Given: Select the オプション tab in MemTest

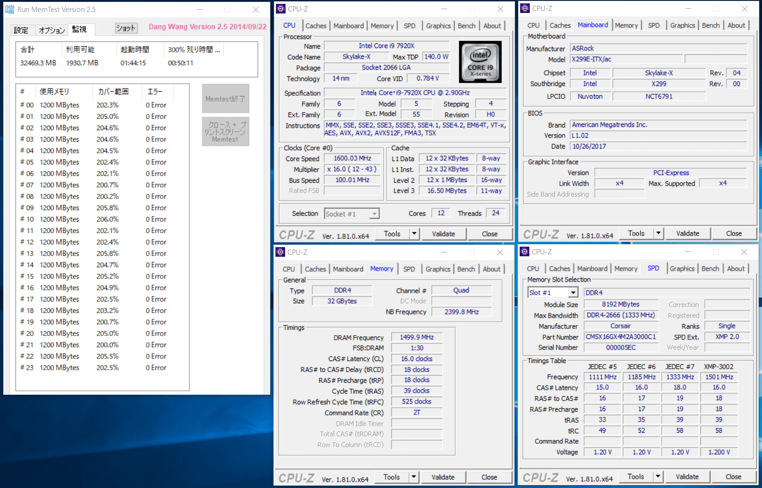Looking at the screenshot, I should click(x=51, y=30).
